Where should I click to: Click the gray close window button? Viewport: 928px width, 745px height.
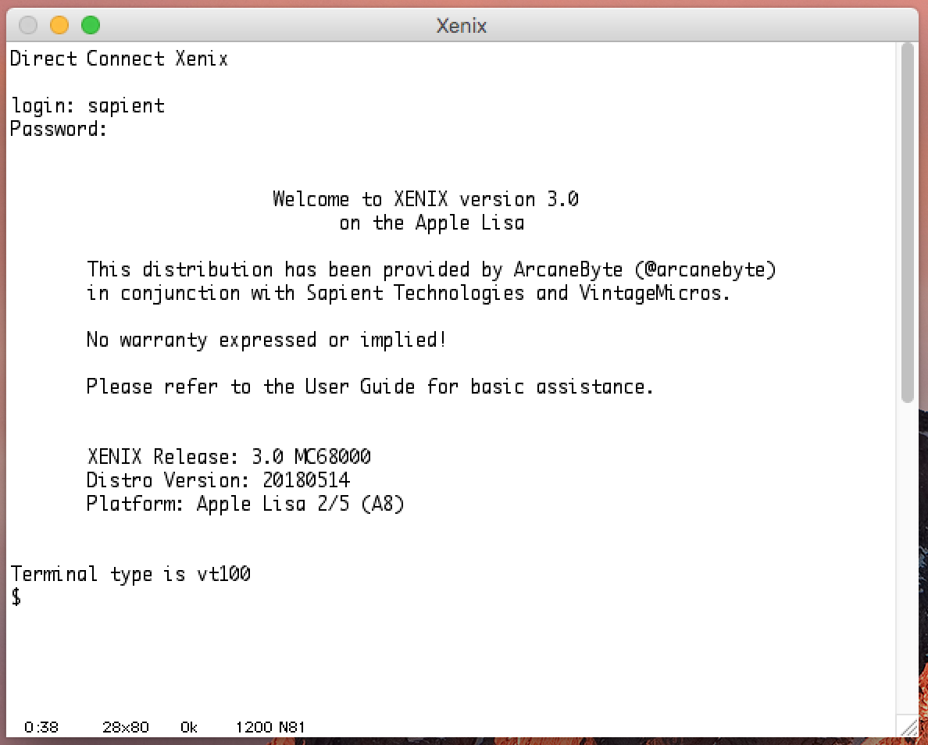pyautogui.click(x=28, y=26)
